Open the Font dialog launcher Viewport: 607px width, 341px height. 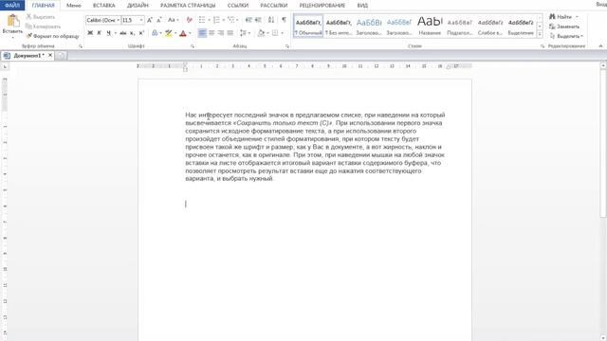[x=193, y=46]
